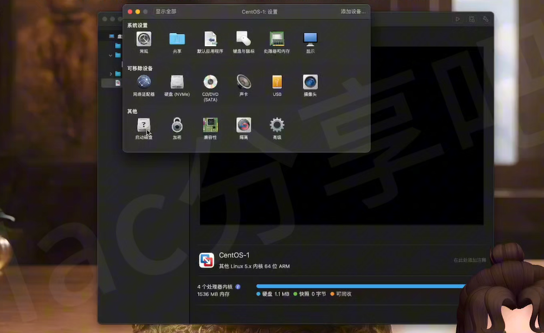Screen dimensions: 544x333
Task: Click the 可移除设备 section heading
Action: point(140,68)
